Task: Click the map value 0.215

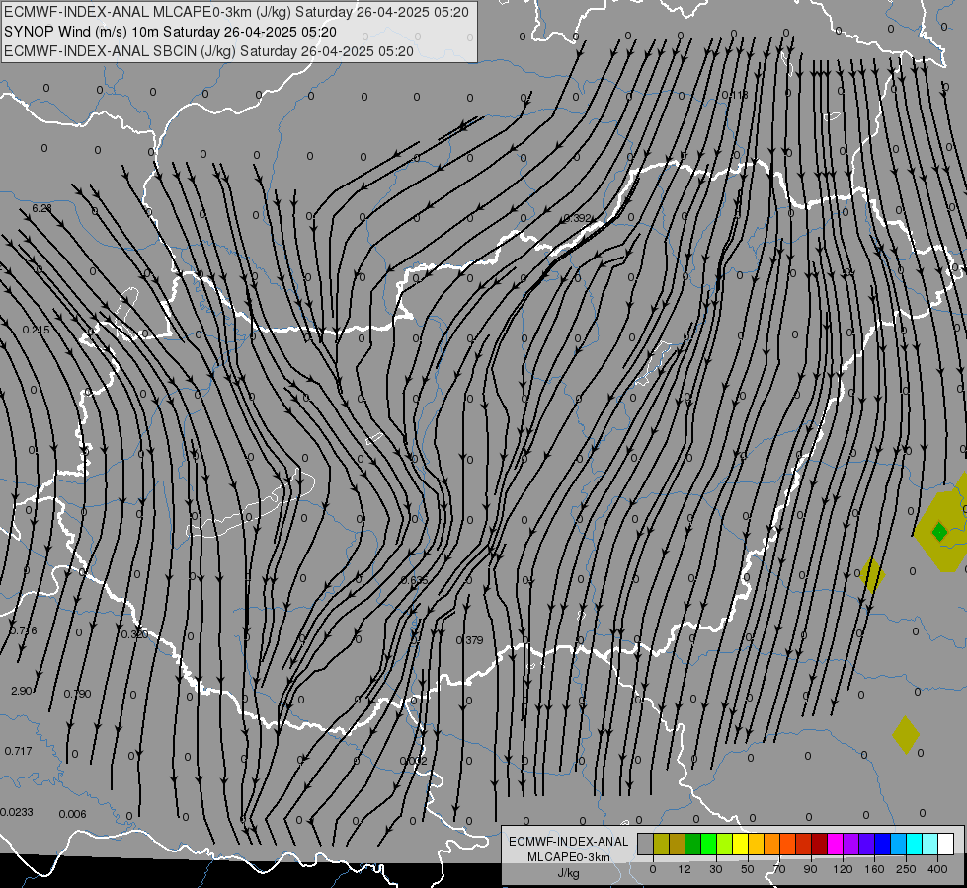Action: (x=36, y=330)
